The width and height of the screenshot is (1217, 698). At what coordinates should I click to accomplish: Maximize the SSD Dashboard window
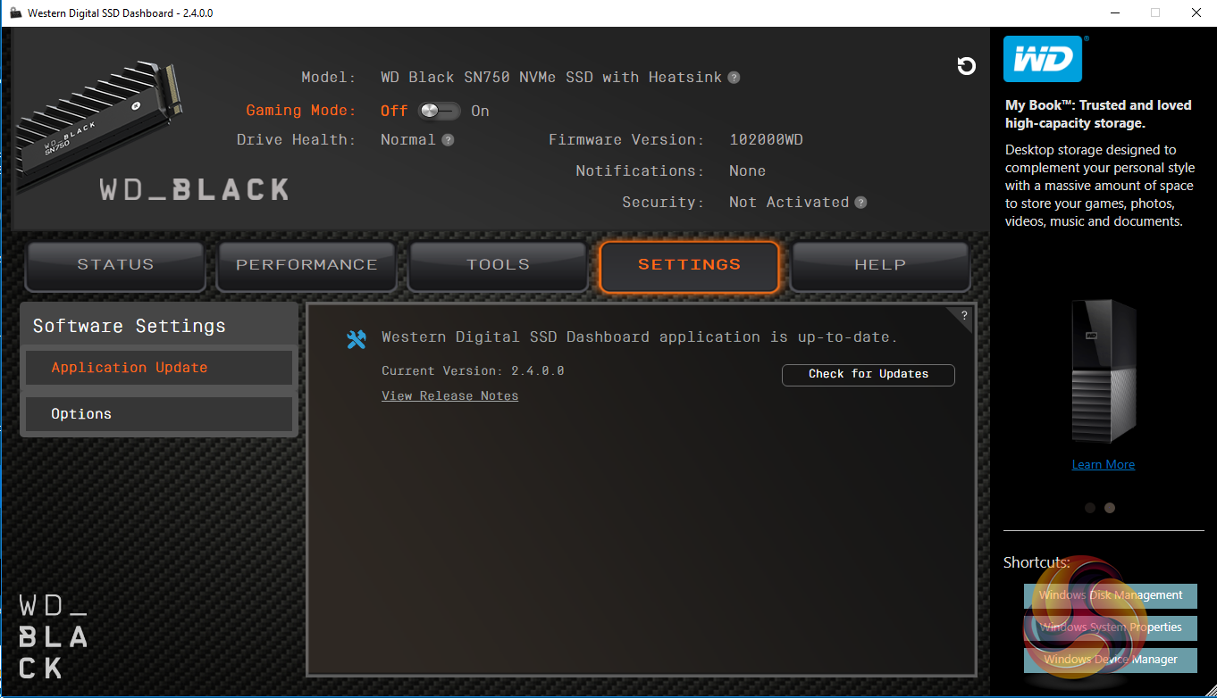[1155, 12]
